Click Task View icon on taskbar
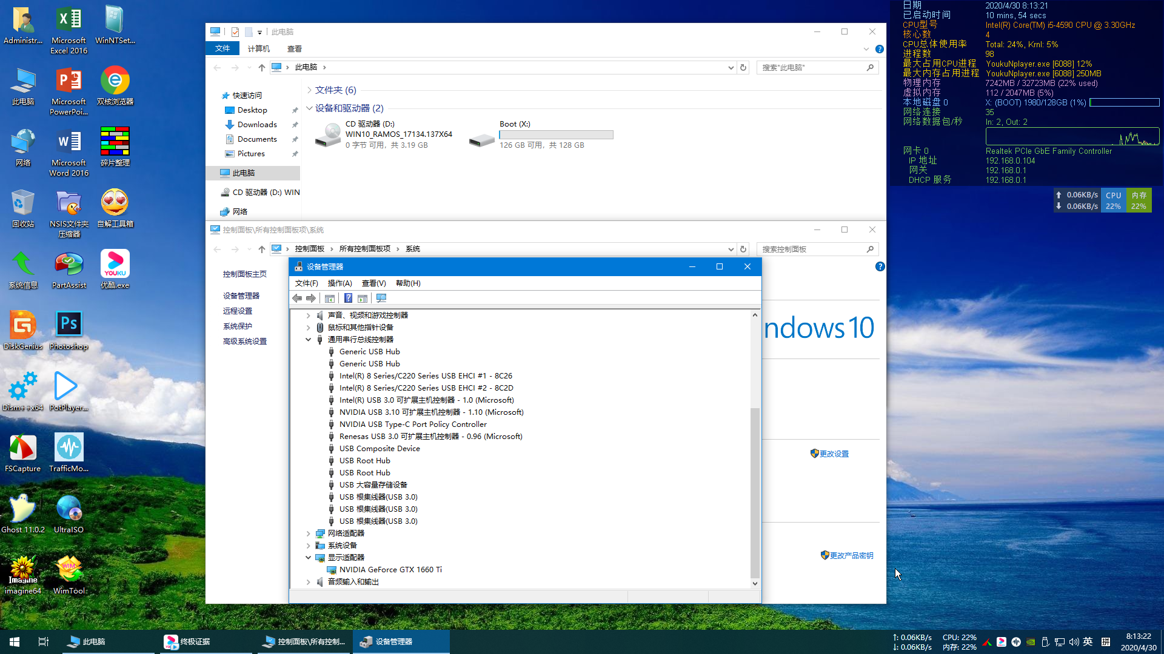 click(44, 642)
